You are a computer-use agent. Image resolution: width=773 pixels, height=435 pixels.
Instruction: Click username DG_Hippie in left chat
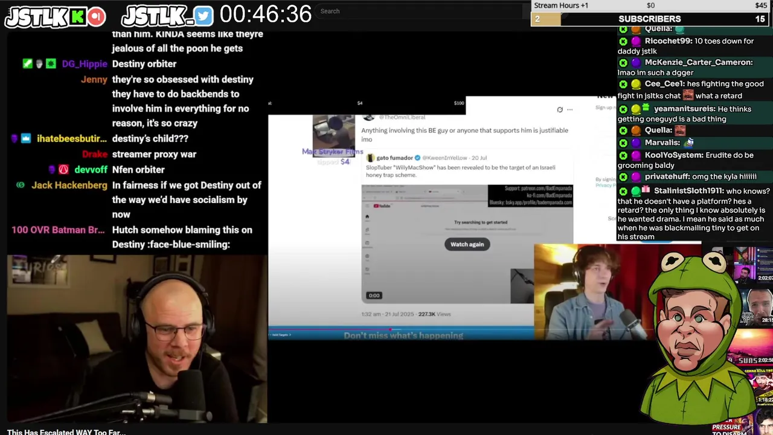84,63
